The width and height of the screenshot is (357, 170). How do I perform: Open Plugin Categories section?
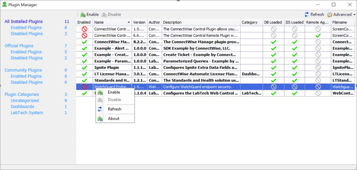(22, 95)
